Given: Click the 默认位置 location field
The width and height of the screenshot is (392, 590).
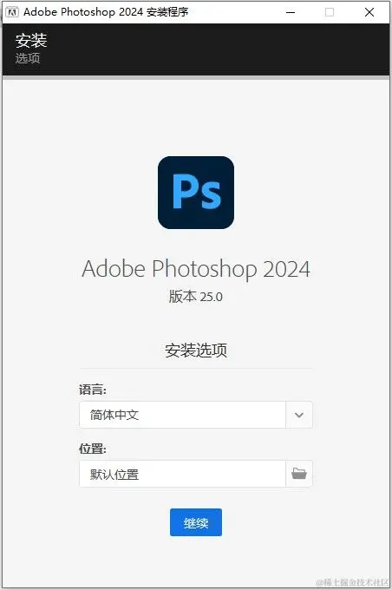Looking at the screenshot, I should point(182,474).
